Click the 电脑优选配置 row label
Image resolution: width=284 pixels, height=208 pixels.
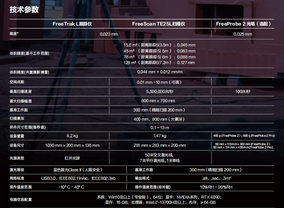[20, 200]
